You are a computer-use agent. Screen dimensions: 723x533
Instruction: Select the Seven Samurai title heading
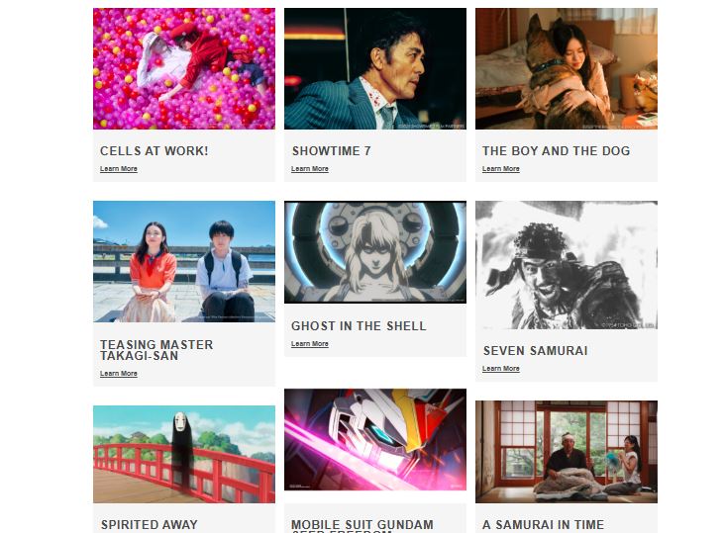(x=536, y=351)
